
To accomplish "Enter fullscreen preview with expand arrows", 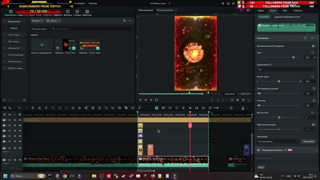I will coord(248,100).
